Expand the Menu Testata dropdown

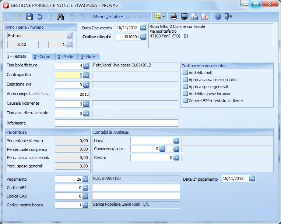(108, 17)
